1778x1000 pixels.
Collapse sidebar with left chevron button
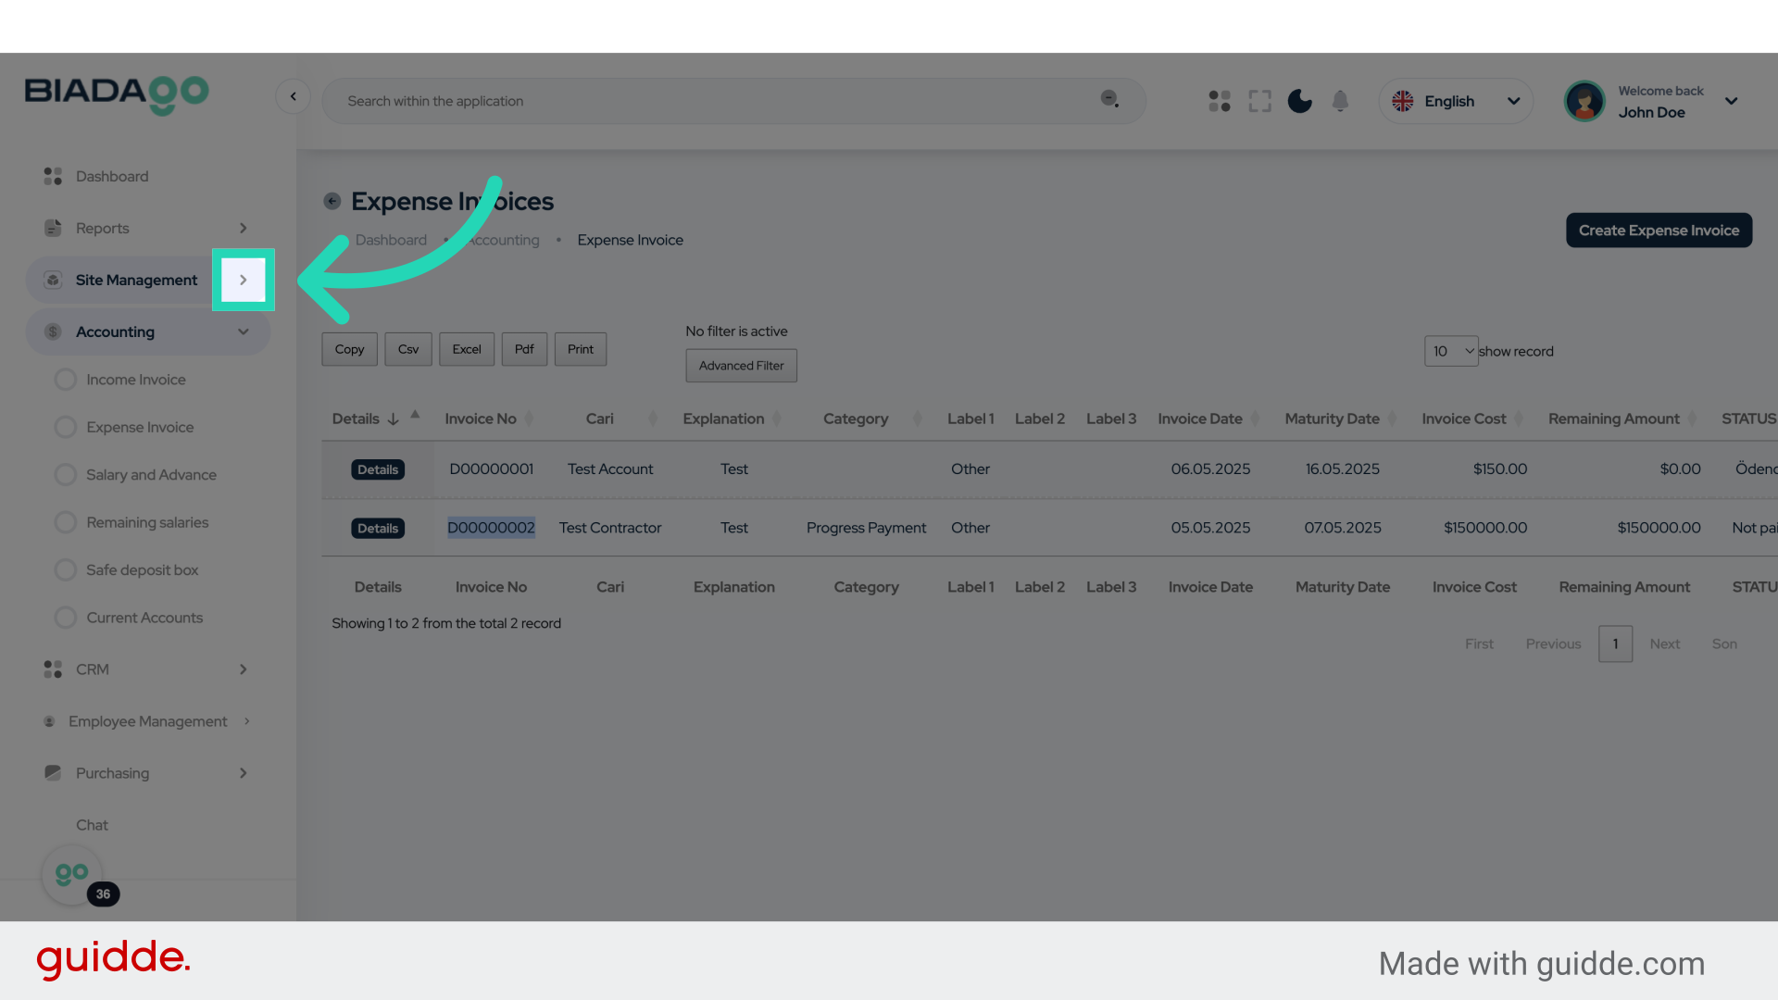coord(293,96)
